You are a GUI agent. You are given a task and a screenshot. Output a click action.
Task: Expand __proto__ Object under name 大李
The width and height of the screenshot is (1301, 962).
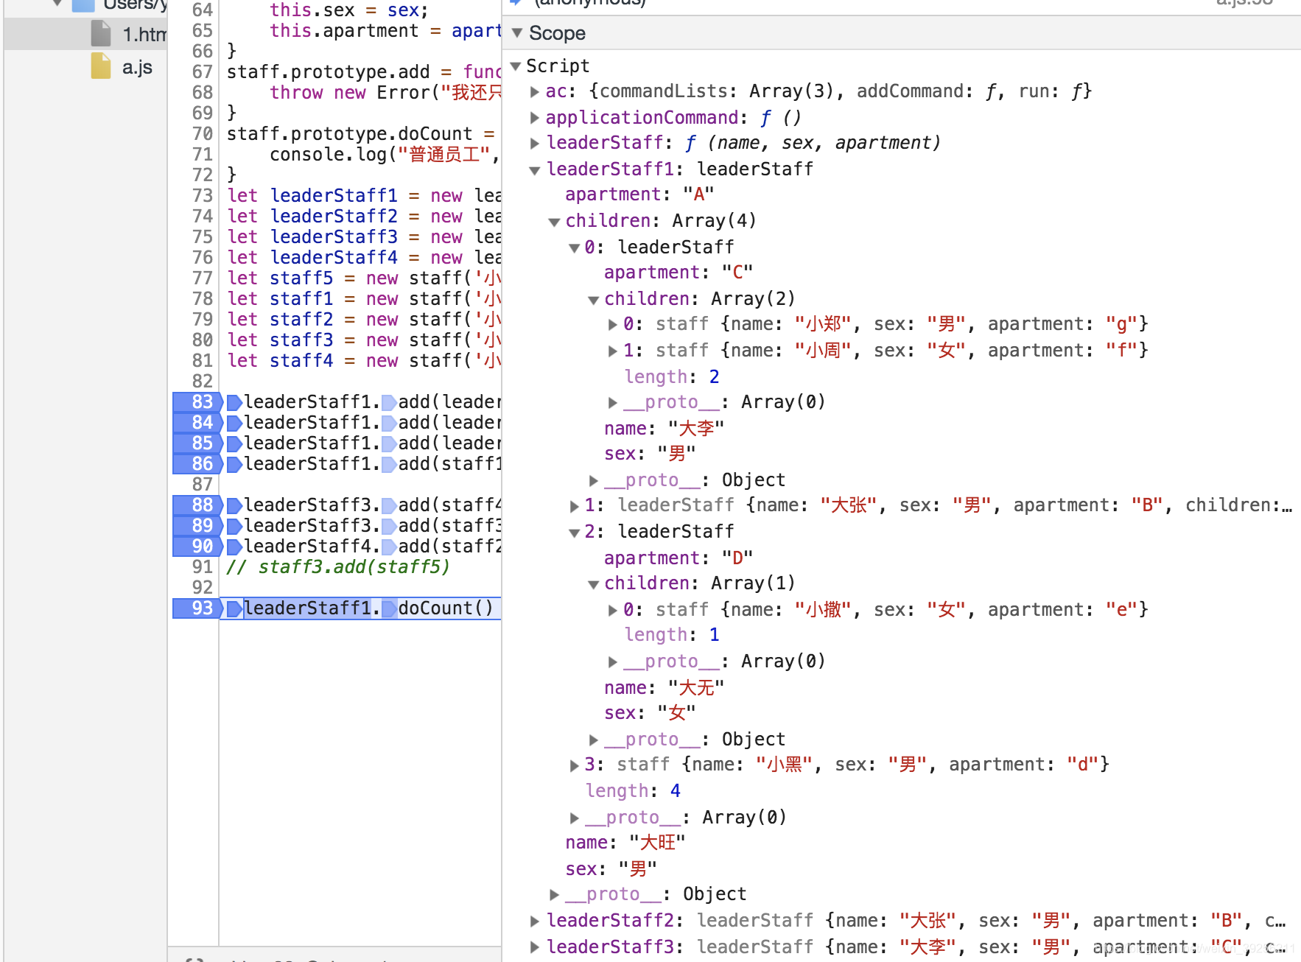point(593,480)
